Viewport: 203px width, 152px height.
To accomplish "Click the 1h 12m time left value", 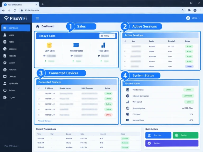I will point(171,46).
